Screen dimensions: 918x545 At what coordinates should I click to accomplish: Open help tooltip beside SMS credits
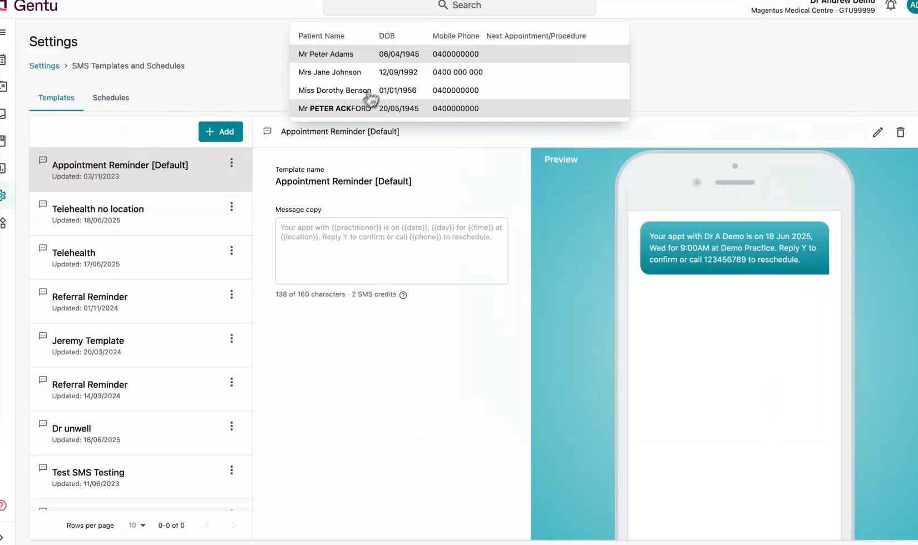403,295
